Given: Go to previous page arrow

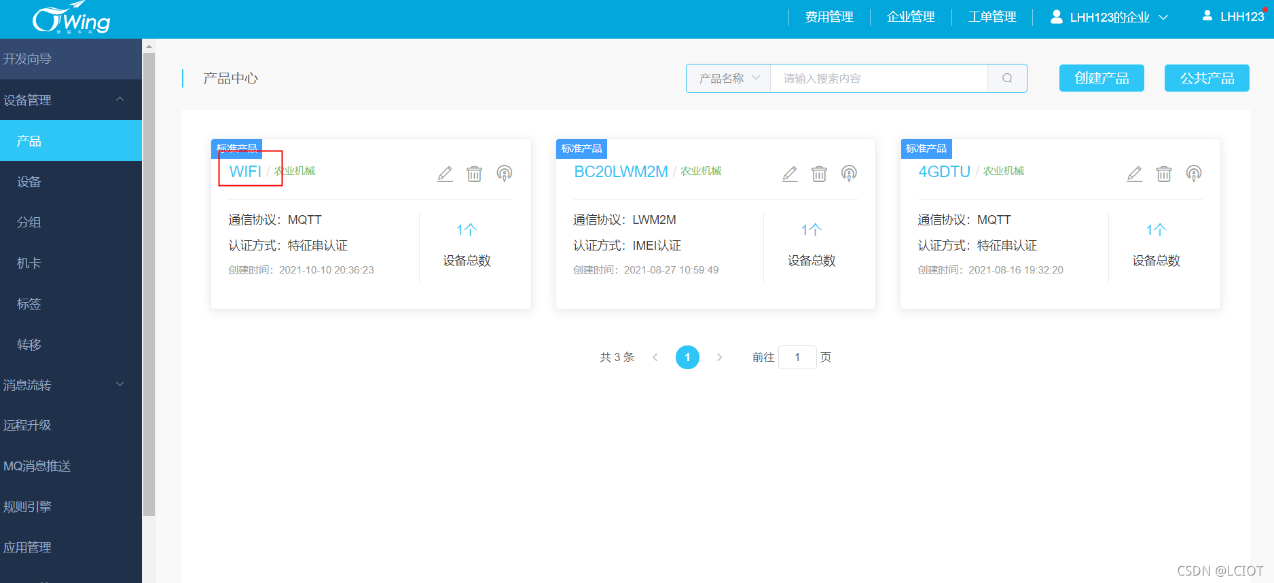Looking at the screenshot, I should [x=655, y=357].
